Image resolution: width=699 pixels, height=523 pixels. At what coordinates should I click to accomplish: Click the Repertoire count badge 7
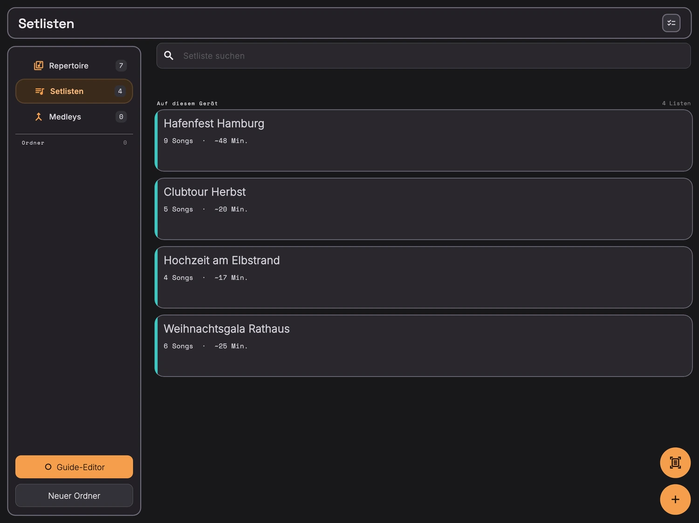coord(121,66)
